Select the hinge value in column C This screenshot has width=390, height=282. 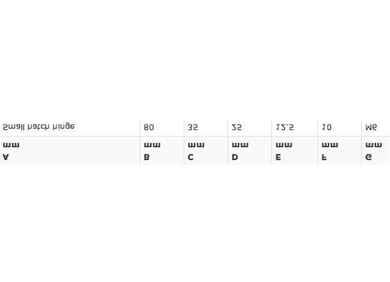coord(193,128)
